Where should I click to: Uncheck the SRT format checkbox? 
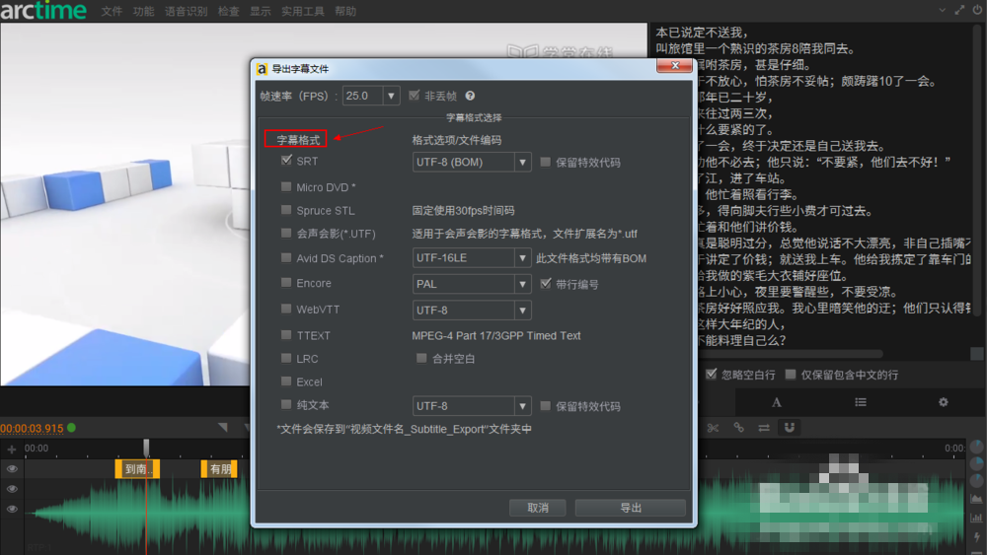pos(286,161)
